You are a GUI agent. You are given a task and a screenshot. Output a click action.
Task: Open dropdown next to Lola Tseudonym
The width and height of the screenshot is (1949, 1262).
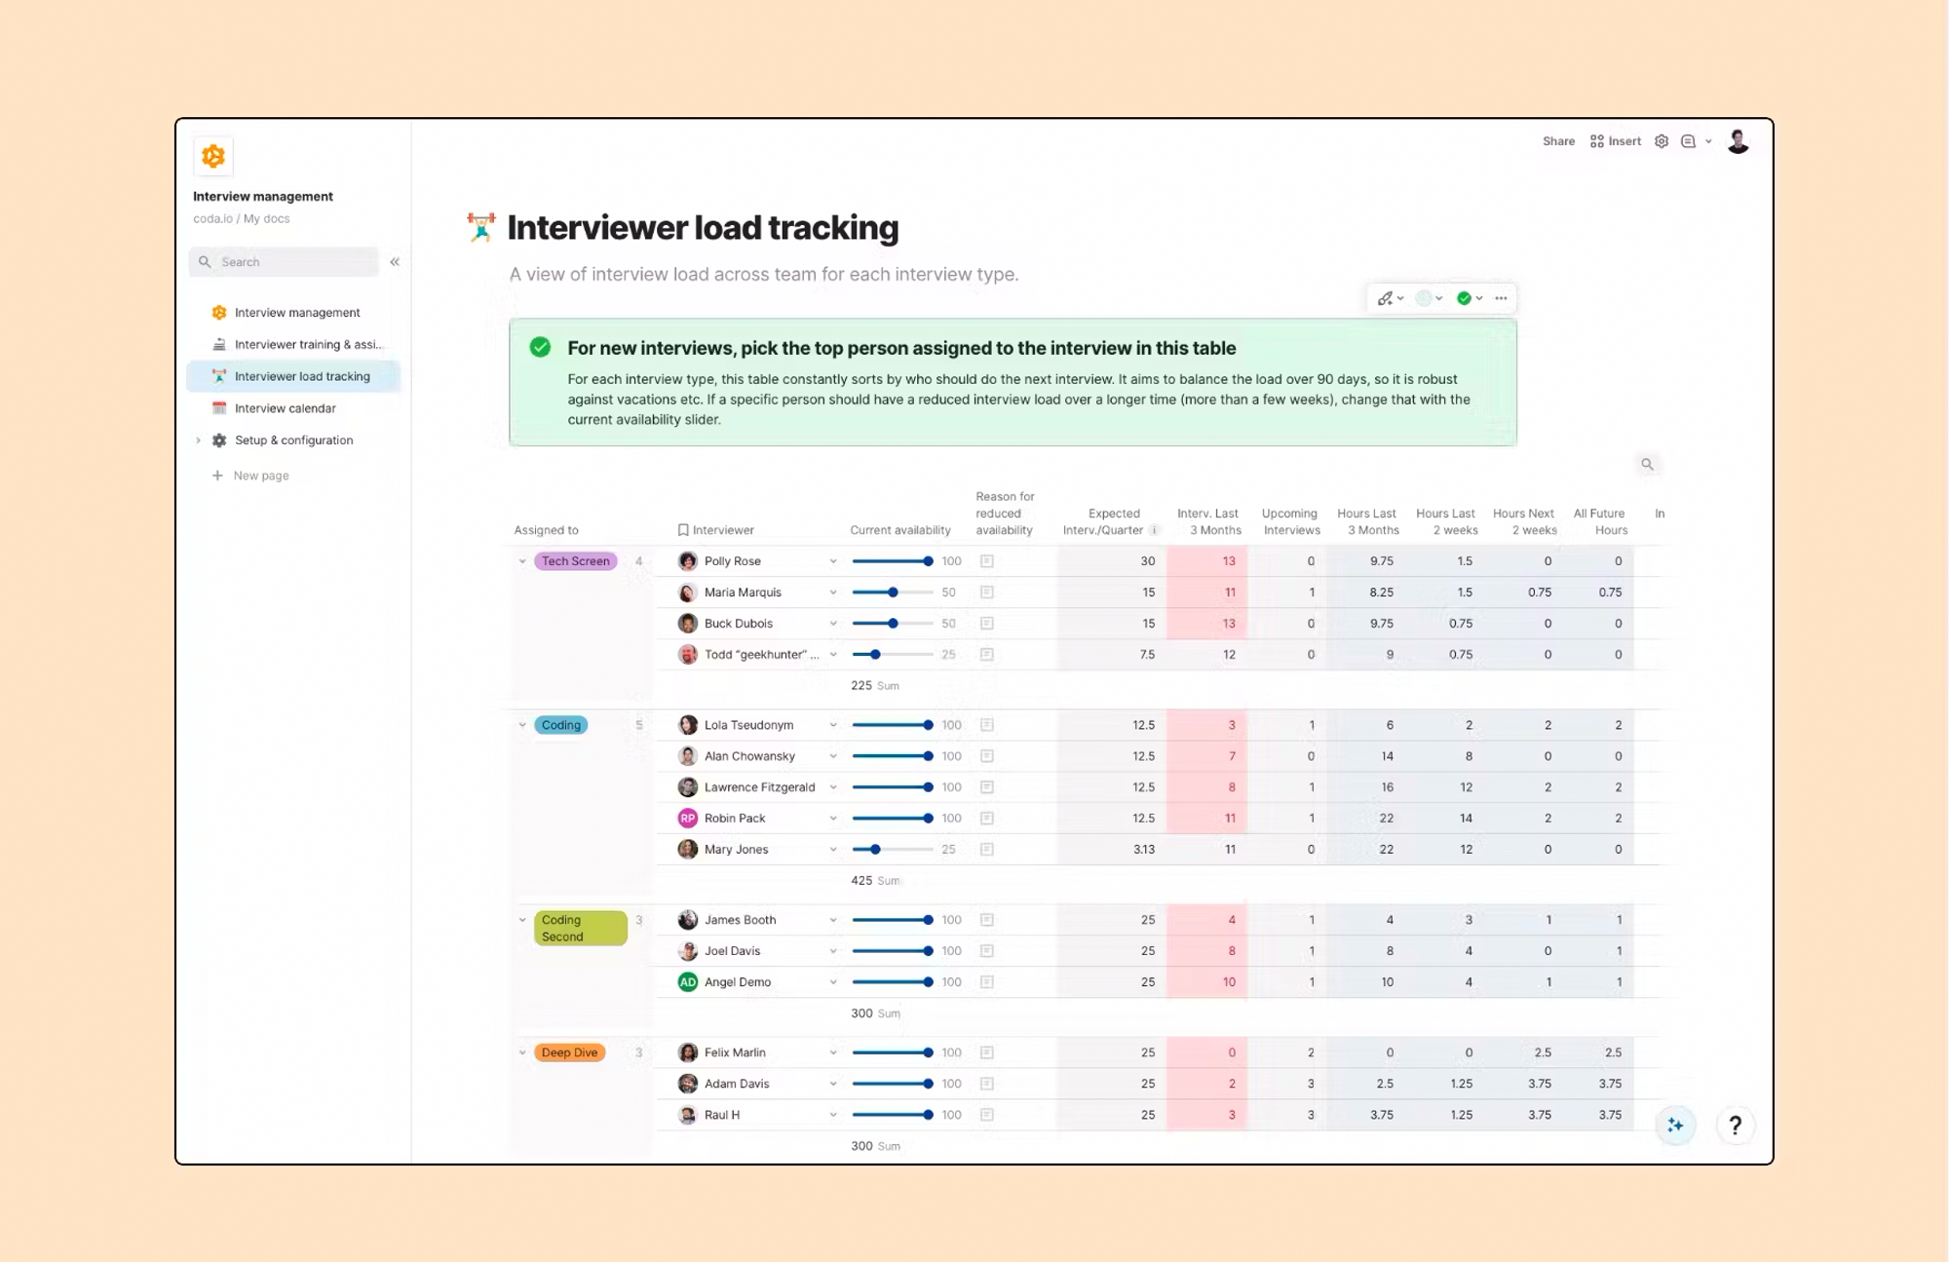[x=833, y=725]
